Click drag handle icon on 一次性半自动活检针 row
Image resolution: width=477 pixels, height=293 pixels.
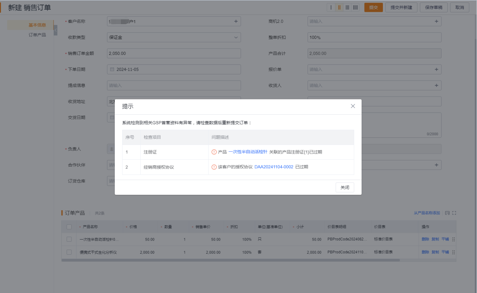point(453,239)
